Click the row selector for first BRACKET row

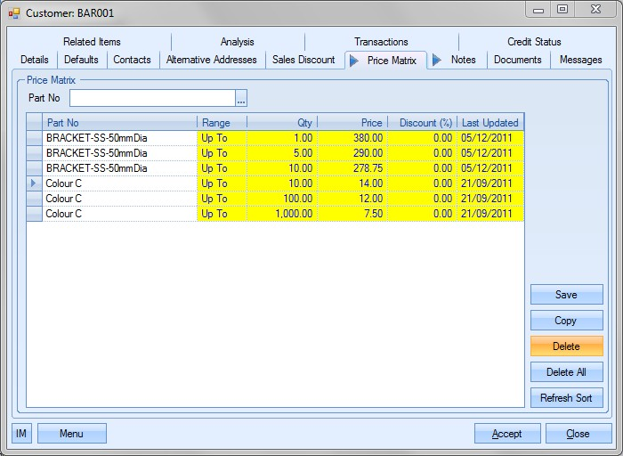(35, 138)
